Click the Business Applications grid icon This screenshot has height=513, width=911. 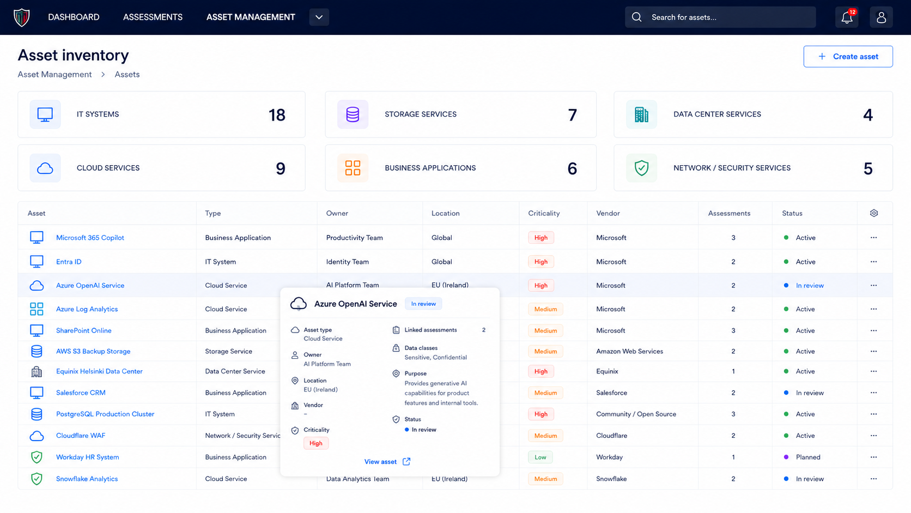353,168
